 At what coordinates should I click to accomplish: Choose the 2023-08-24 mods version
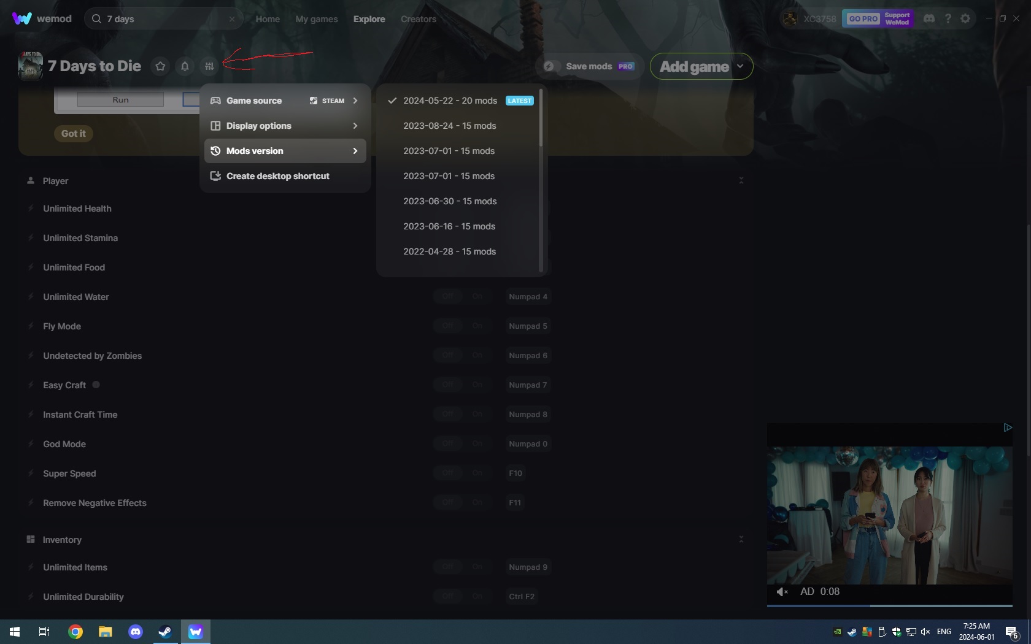click(449, 126)
